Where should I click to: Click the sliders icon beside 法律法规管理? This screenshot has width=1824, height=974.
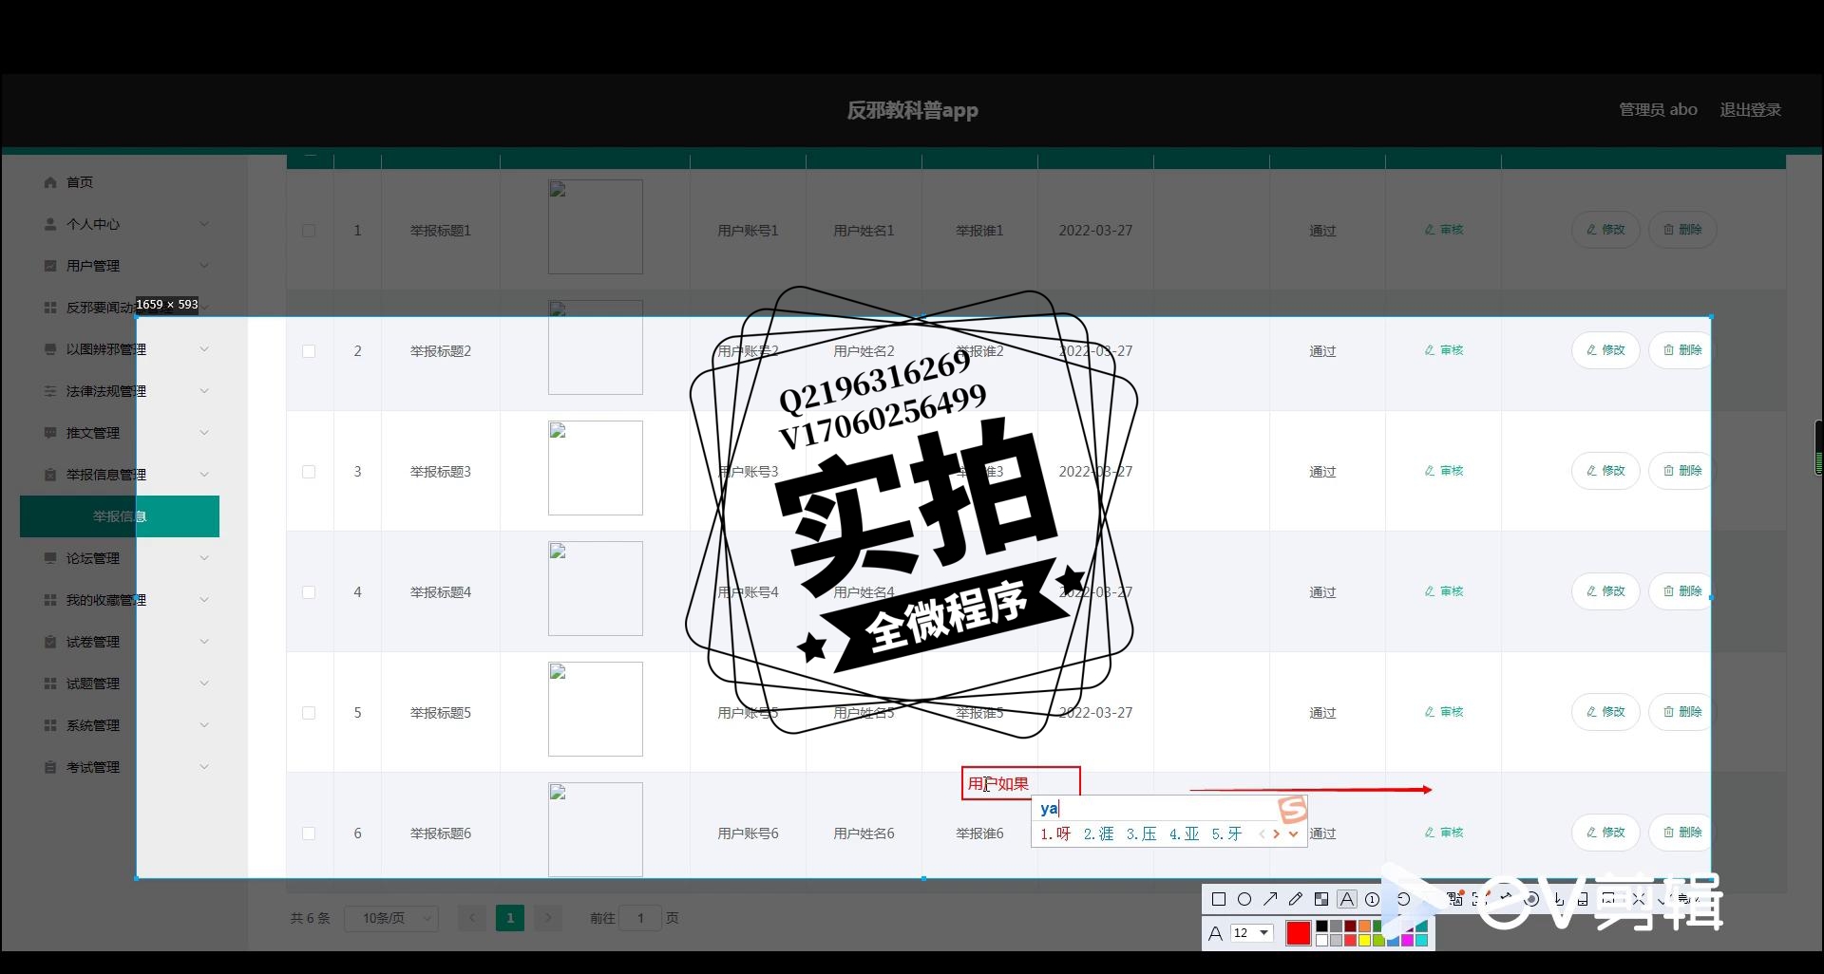(50, 391)
